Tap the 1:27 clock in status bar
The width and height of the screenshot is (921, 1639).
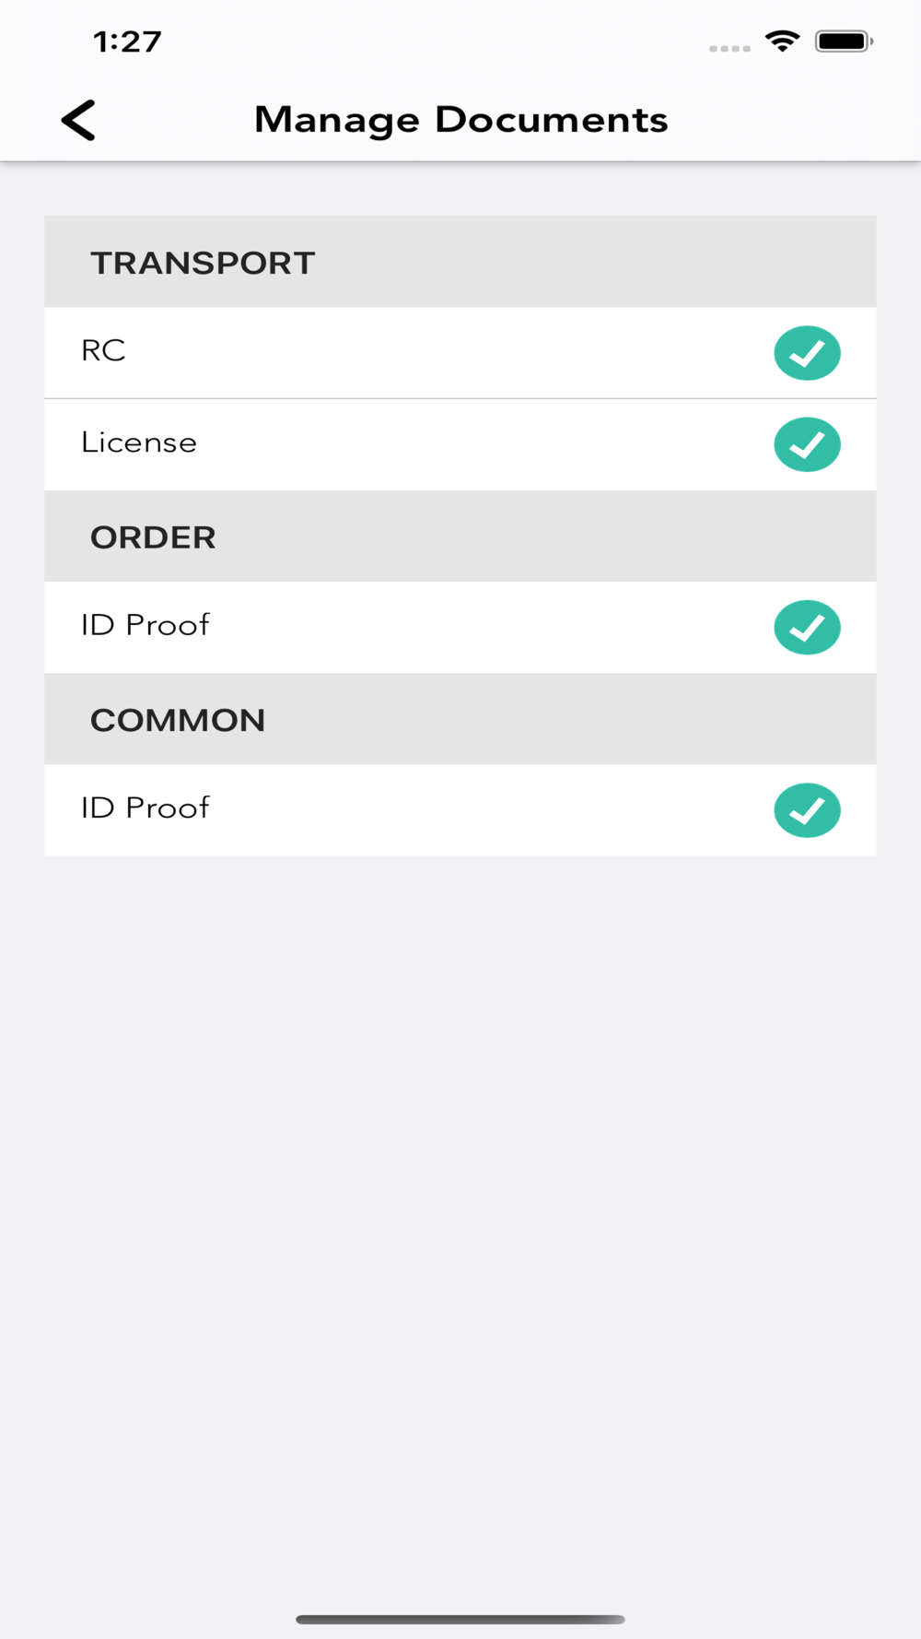127,41
